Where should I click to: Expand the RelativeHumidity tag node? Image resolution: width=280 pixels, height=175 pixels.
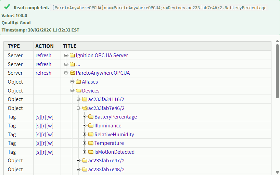tap(85, 135)
